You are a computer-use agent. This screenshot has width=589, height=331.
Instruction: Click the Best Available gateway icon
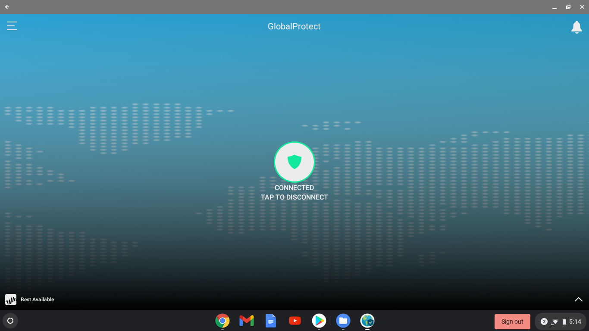[x=11, y=300]
